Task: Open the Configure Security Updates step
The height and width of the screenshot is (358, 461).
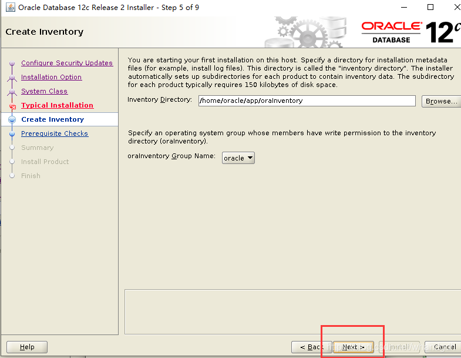Action: (x=67, y=63)
